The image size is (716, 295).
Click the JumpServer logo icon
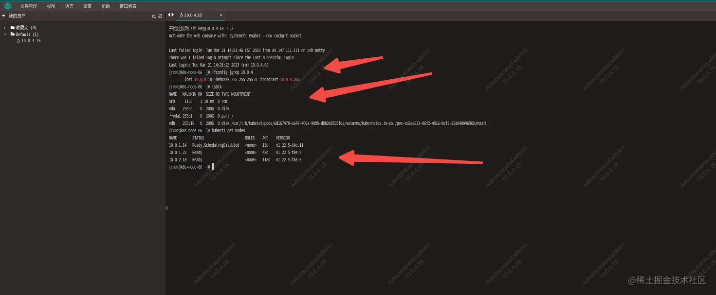coord(8,6)
